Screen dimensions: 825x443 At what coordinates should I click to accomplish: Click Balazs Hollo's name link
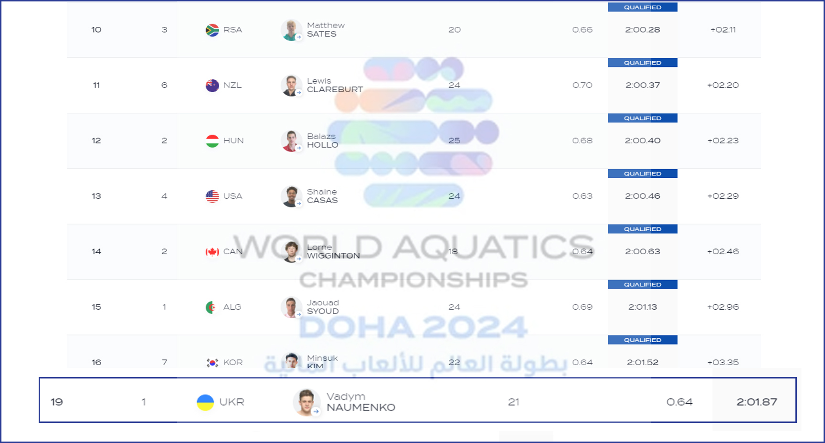[x=323, y=140]
